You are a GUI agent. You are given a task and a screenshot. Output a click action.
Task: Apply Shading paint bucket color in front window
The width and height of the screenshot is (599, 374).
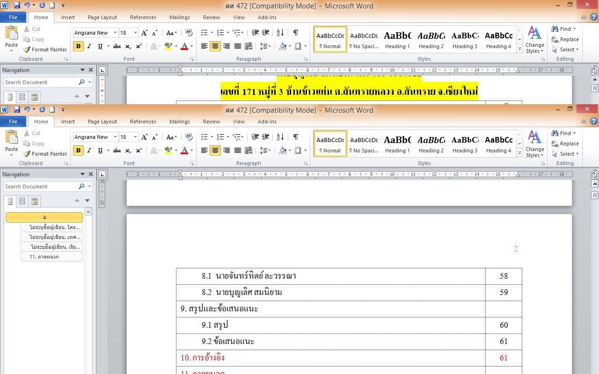tap(283, 151)
